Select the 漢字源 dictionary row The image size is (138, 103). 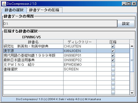(66, 51)
